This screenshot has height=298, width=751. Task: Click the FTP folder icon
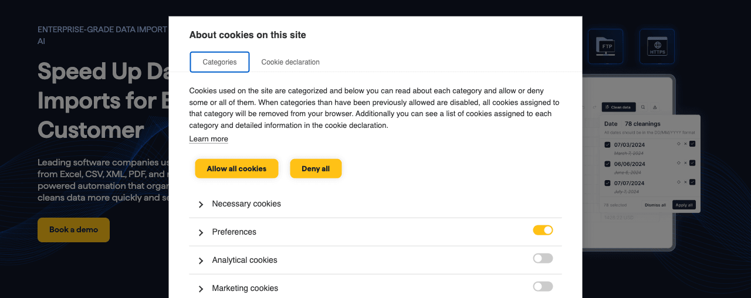605,46
